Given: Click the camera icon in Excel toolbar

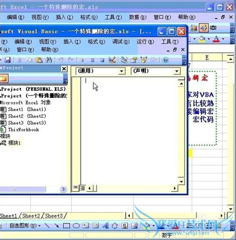Looking at the screenshot, I should pyautogui.click(x=213, y=28).
